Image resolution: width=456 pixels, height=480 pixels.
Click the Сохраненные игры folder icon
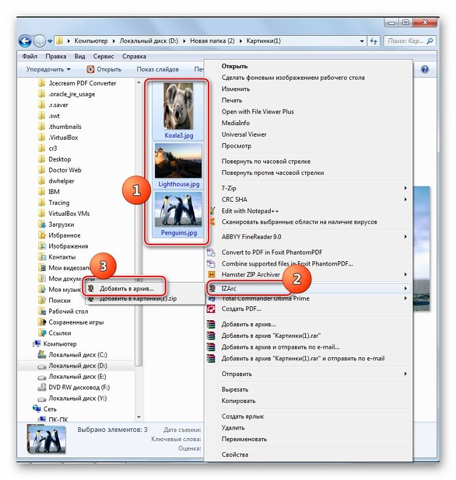coord(42,322)
